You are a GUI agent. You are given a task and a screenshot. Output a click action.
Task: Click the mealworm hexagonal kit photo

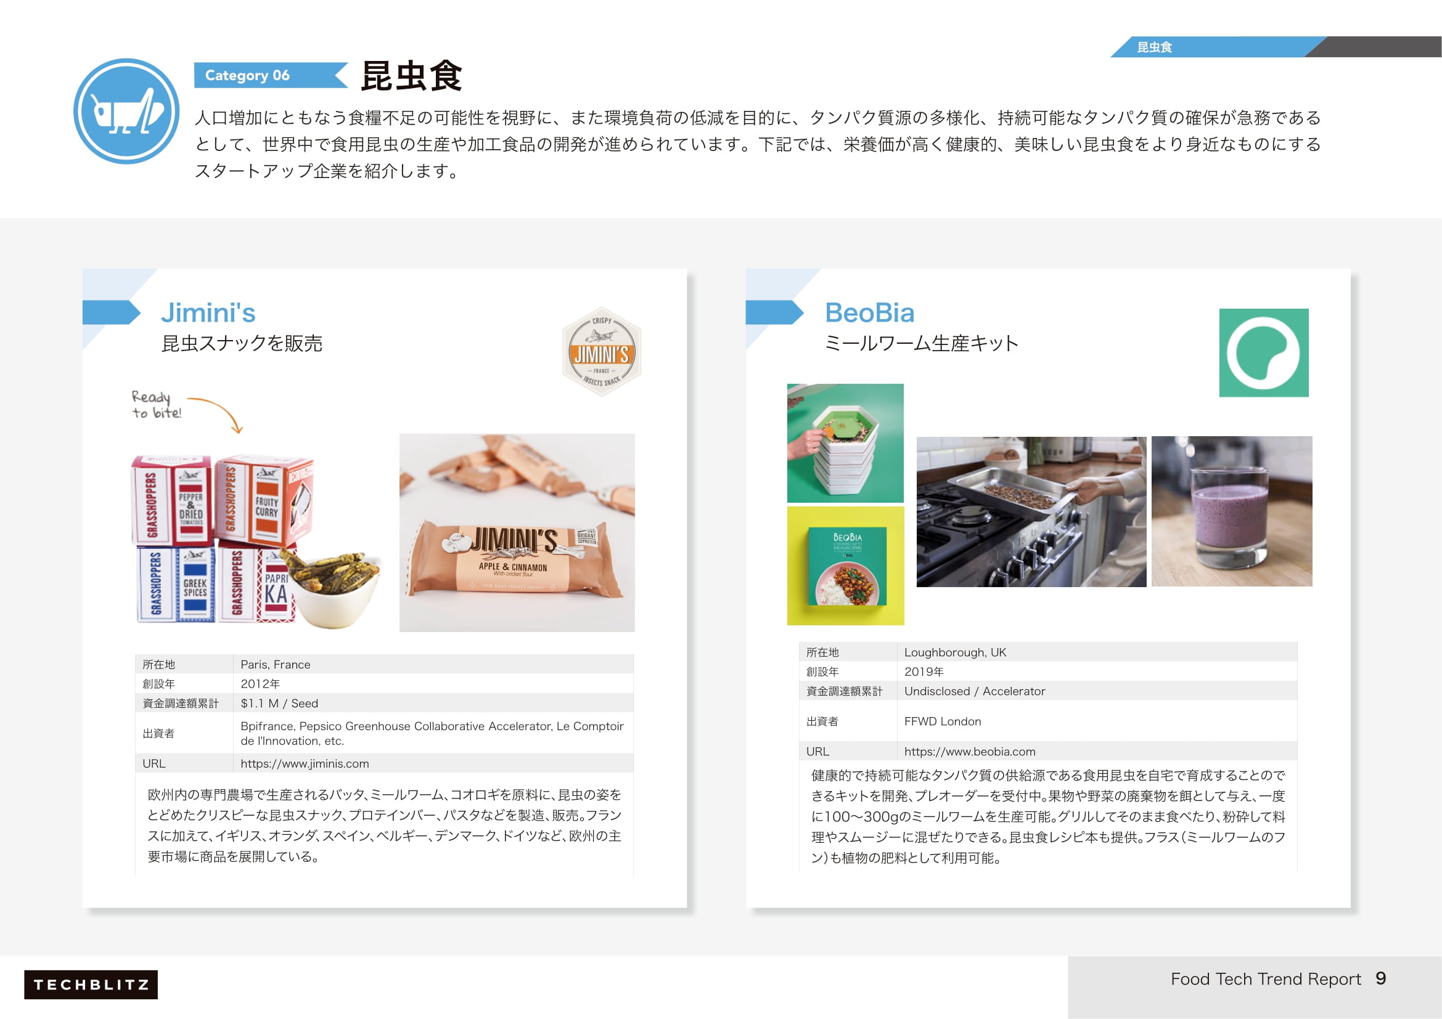pyautogui.click(x=845, y=443)
